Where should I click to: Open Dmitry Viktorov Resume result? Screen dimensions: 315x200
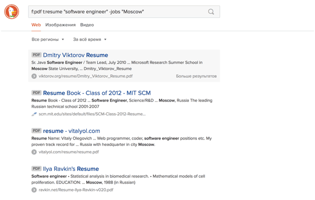pos(75,55)
